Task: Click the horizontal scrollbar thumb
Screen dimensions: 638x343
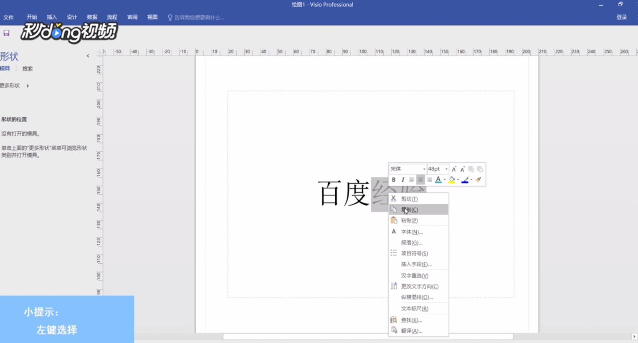Action: pyautogui.click(x=368, y=336)
